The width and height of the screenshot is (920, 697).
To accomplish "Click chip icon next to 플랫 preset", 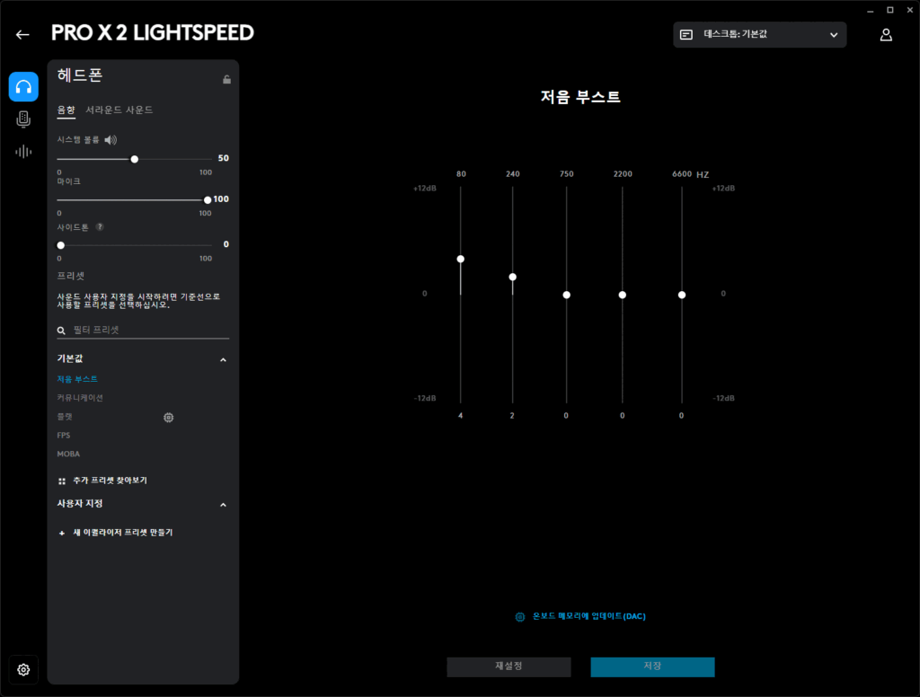I will (x=168, y=417).
